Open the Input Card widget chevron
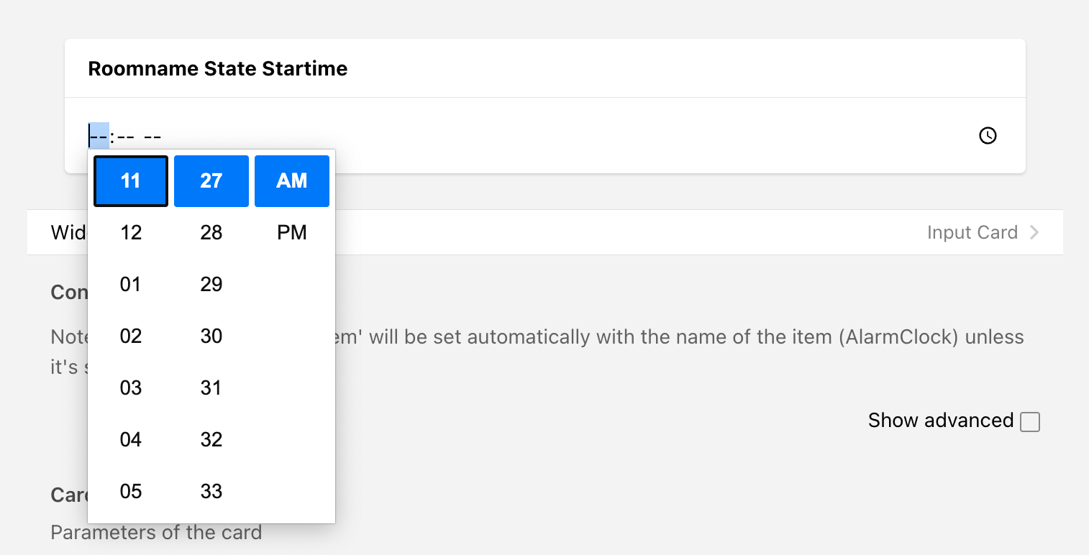The width and height of the screenshot is (1089, 555). point(1034,232)
